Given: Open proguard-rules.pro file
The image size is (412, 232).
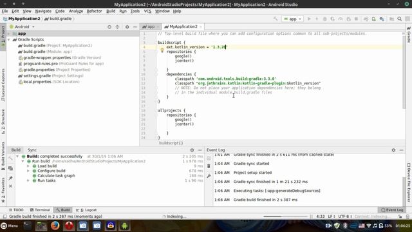Looking at the screenshot, I should click(61, 64).
